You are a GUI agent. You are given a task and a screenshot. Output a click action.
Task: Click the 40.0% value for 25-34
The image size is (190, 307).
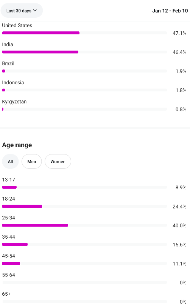tap(179, 225)
